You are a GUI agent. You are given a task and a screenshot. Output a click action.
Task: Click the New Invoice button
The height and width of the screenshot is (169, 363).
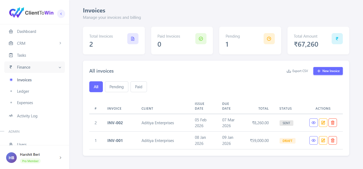(x=328, y=71)
